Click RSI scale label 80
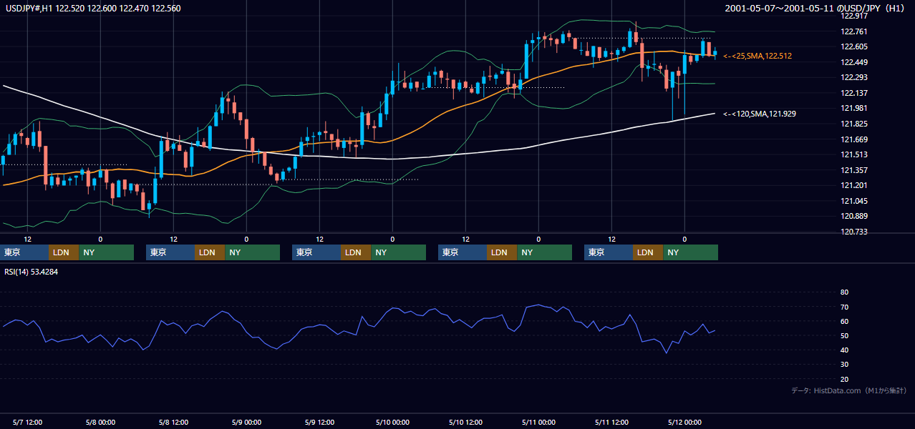 844,292
